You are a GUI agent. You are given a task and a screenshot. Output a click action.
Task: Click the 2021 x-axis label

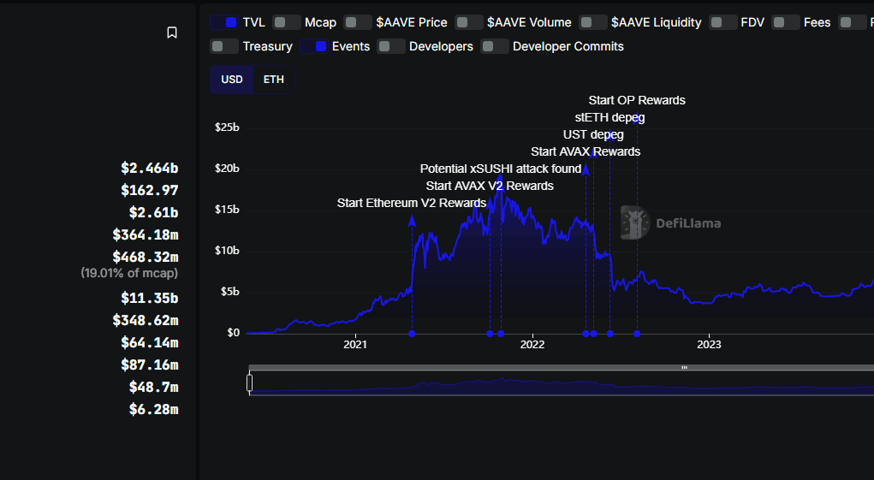(x=355, y=345)
